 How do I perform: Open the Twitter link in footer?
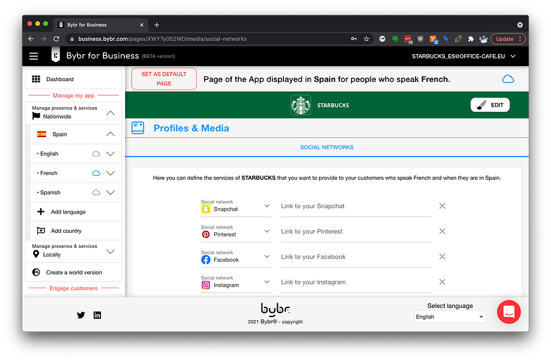(x=81, y=315)
